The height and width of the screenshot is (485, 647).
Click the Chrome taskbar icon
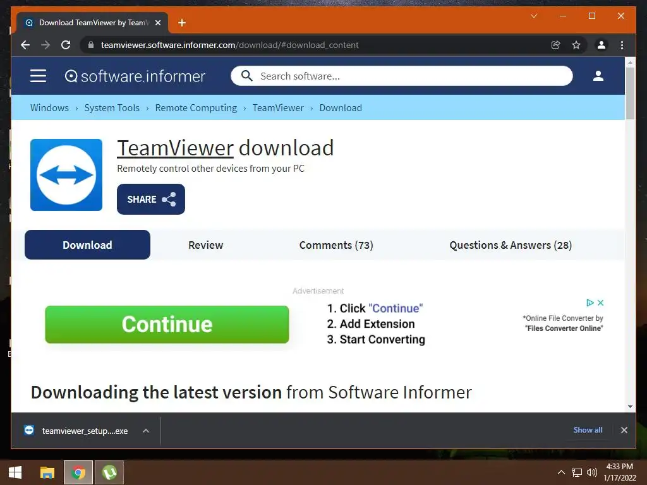click(x=78, y=472)
